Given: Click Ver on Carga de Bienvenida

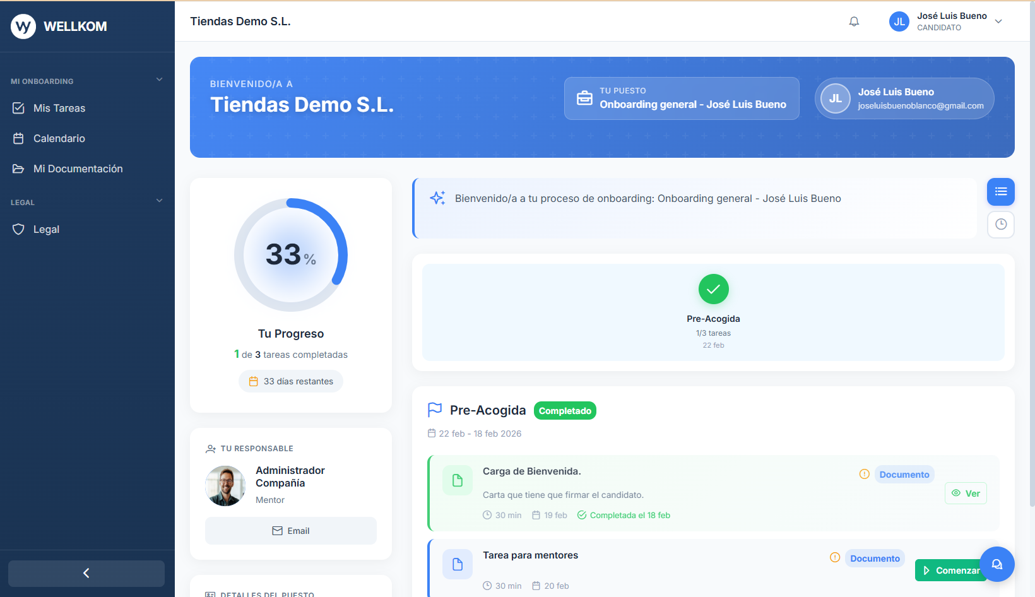Looking at the screenshot, I should tap(966, 494).
